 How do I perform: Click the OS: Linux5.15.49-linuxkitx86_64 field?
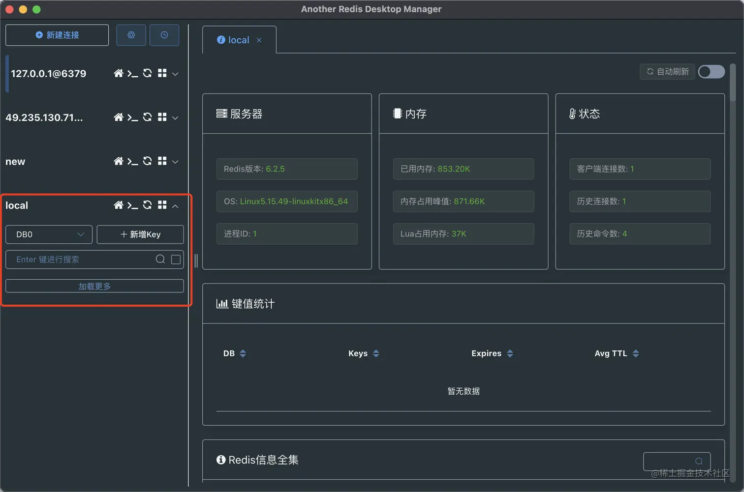(x=287, y=201)
